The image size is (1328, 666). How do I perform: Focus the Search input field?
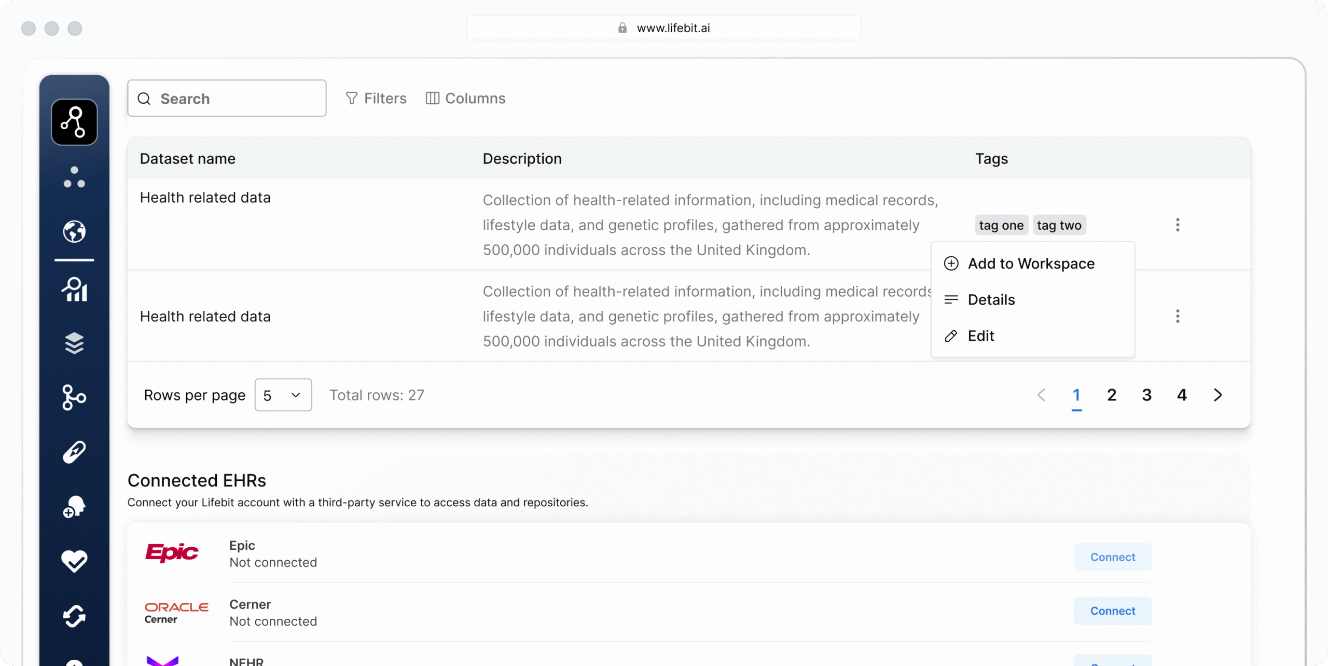pos(227,98)
